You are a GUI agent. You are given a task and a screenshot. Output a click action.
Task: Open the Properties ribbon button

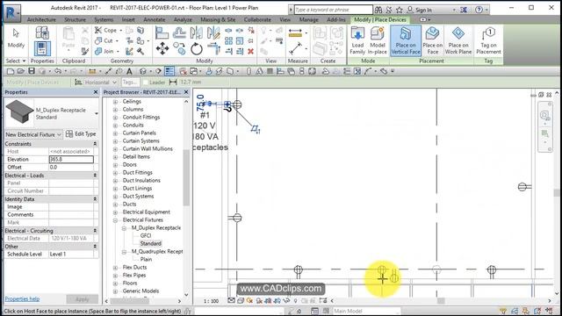pyautogui.click(x=42, y=49)
